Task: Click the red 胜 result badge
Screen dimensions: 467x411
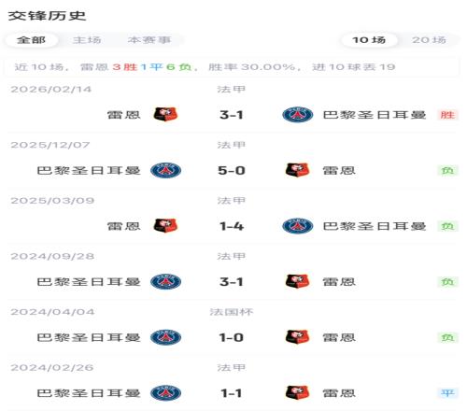Action: click(x=447, y=115)
